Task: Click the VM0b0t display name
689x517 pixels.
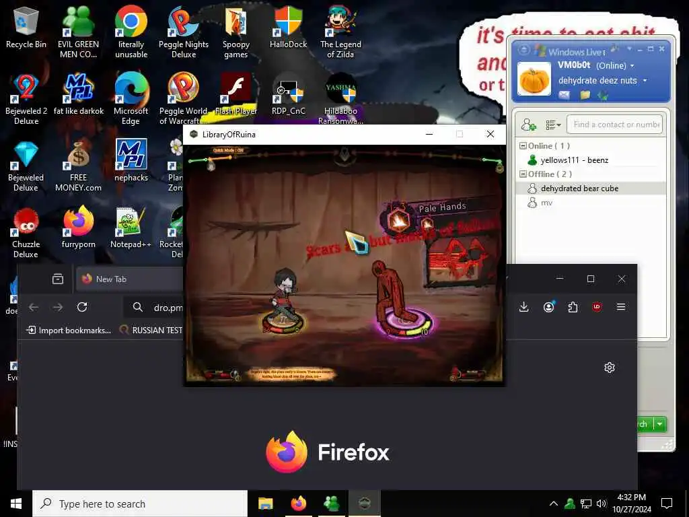Action: coord(574,65)
